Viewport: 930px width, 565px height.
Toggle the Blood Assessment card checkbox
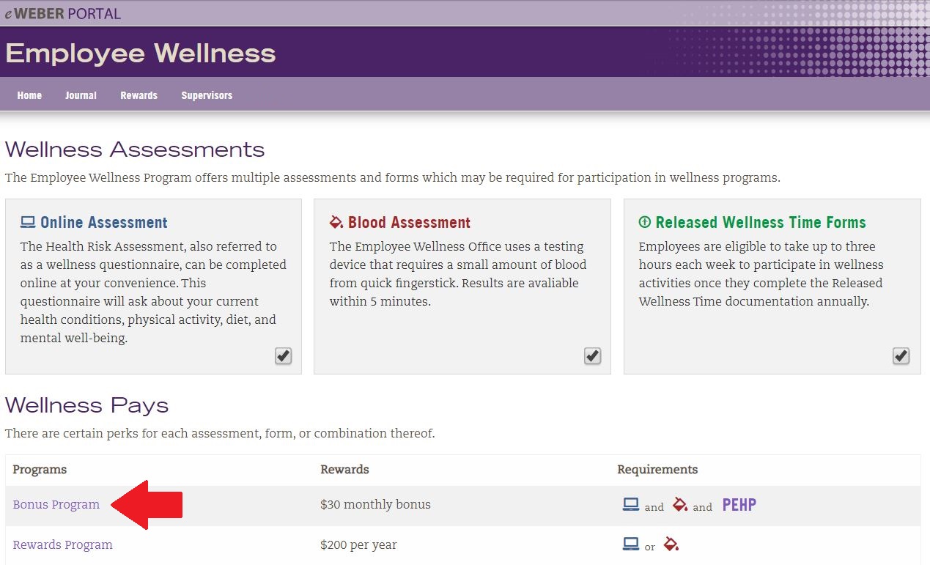point(592,355)
